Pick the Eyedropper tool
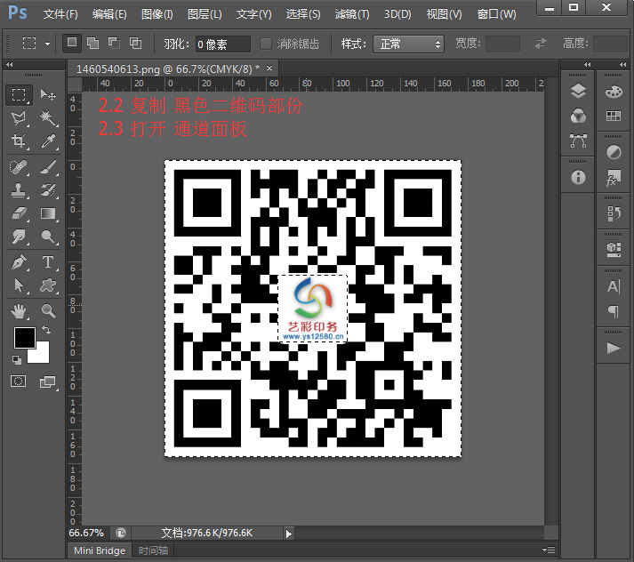The width and height of the screenshot is (634, 562). (48, 141)
